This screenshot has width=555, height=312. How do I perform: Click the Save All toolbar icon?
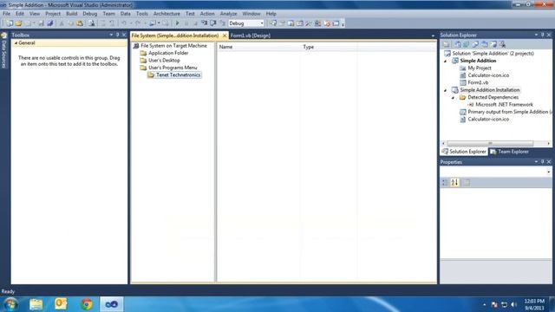coord(50,23)
